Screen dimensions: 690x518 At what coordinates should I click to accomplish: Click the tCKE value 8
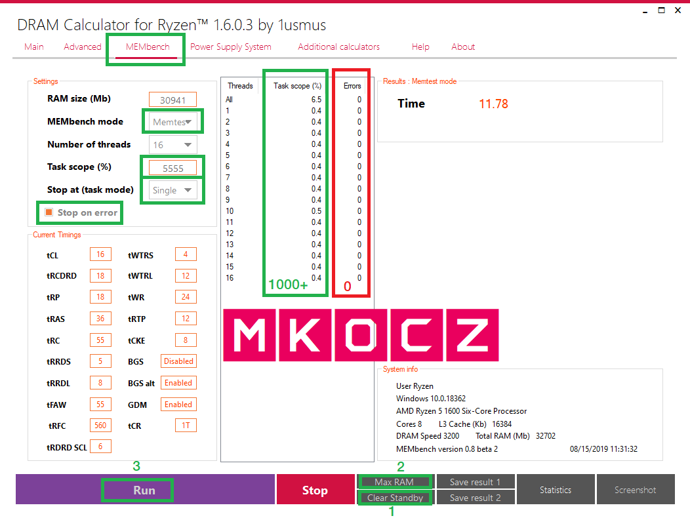[x=186, y=340]
